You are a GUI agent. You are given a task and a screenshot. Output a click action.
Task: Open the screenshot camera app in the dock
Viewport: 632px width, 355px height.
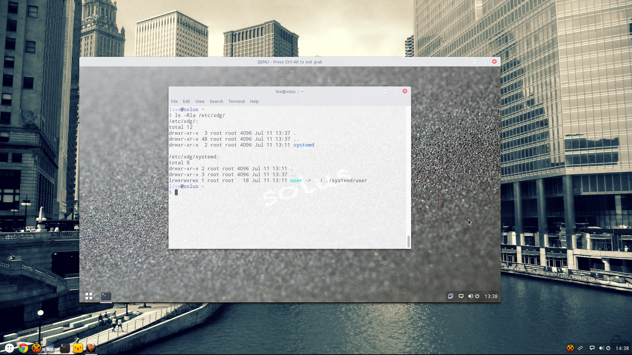50,348
